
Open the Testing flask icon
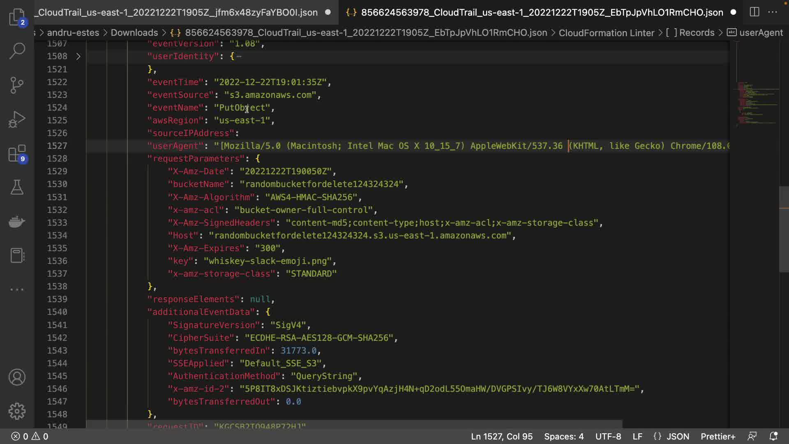(17, 187)
